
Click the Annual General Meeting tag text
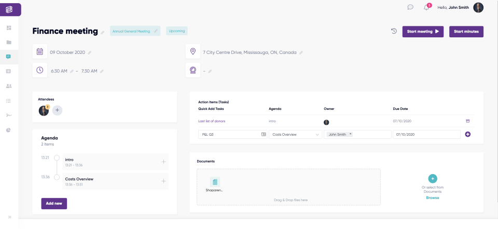click(131, 31)
